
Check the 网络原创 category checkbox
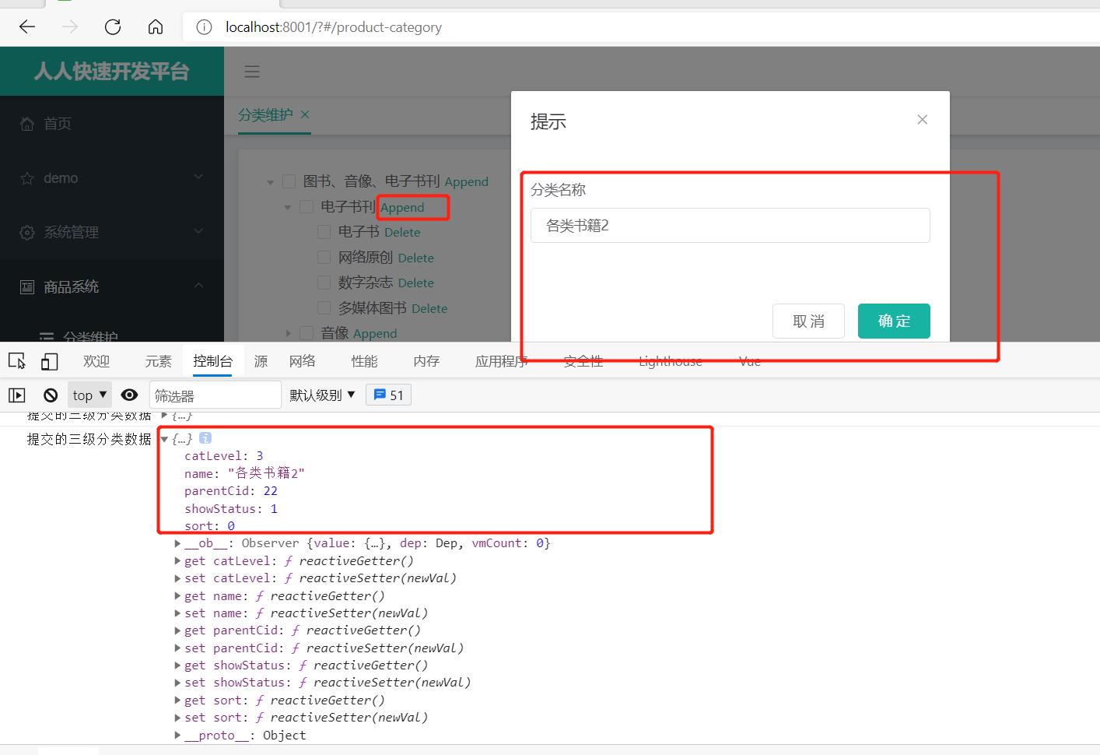(x=324, y=257)
